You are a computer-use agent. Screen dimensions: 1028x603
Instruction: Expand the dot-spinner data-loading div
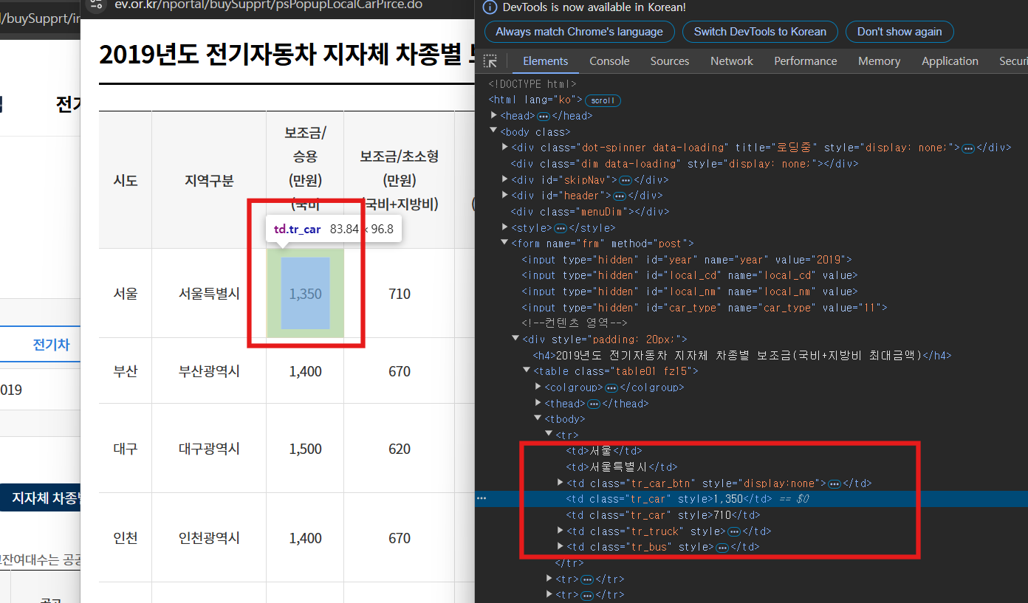click(505, 148)
